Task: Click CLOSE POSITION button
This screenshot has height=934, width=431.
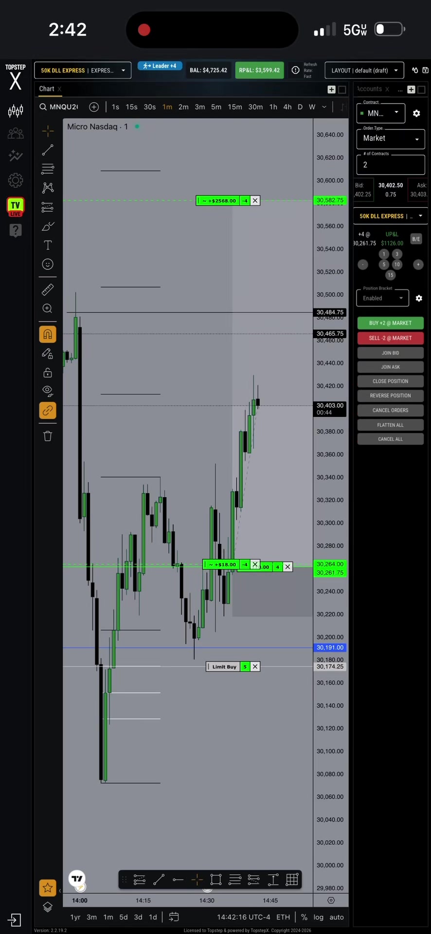Action: click(x=390, y=381)
